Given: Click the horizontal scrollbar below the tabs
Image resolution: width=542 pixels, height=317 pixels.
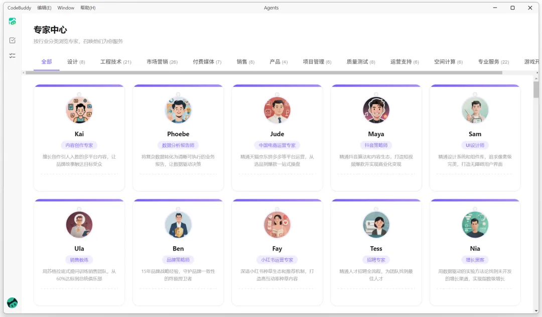Looking at the screenshot, I should click(261, 73).
